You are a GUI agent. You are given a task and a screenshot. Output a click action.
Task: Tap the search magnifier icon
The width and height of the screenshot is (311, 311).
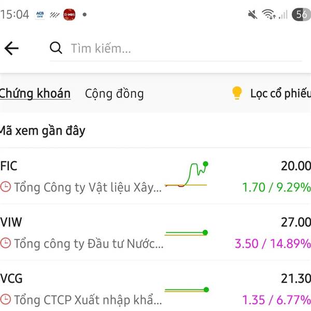click(x=56, y=48)
